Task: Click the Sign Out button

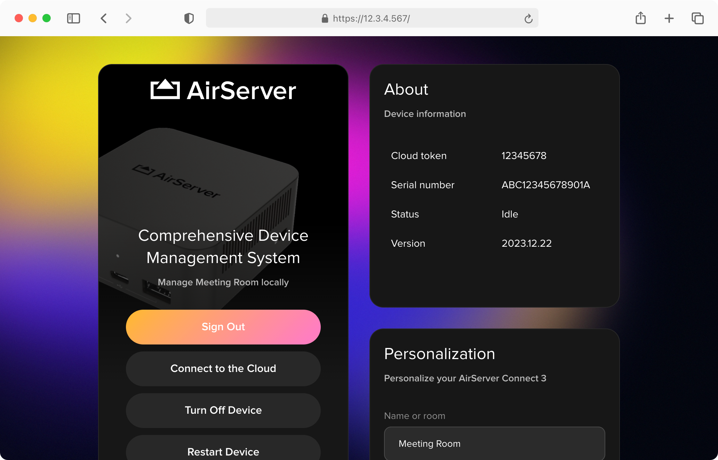Action: (x=223, y=327)
